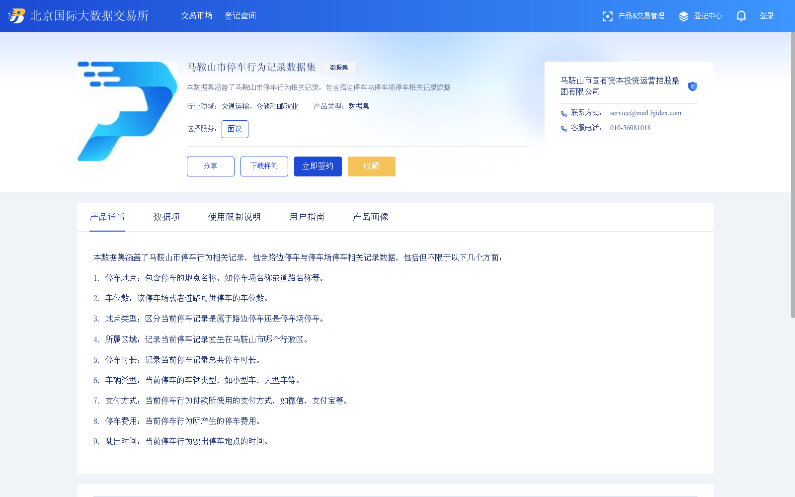Open the 产品&交易管理 scan icon

[x=607, y=16]
